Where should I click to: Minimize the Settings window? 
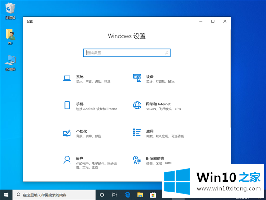click(201, 21)
